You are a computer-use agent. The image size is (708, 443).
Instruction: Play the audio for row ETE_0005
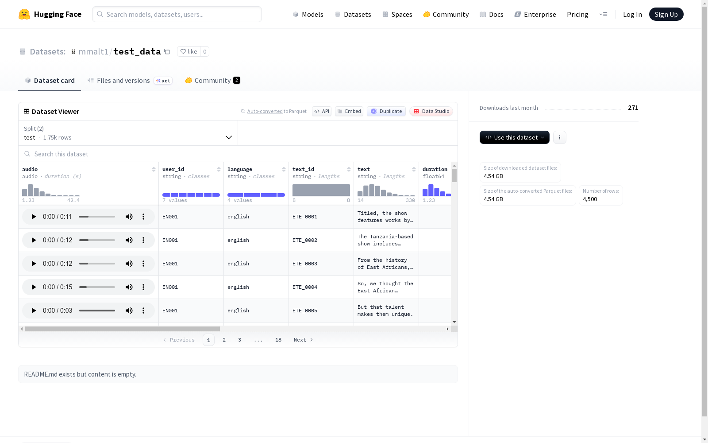34,311
